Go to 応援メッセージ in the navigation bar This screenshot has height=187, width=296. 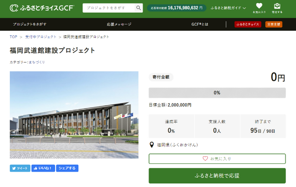119,24
